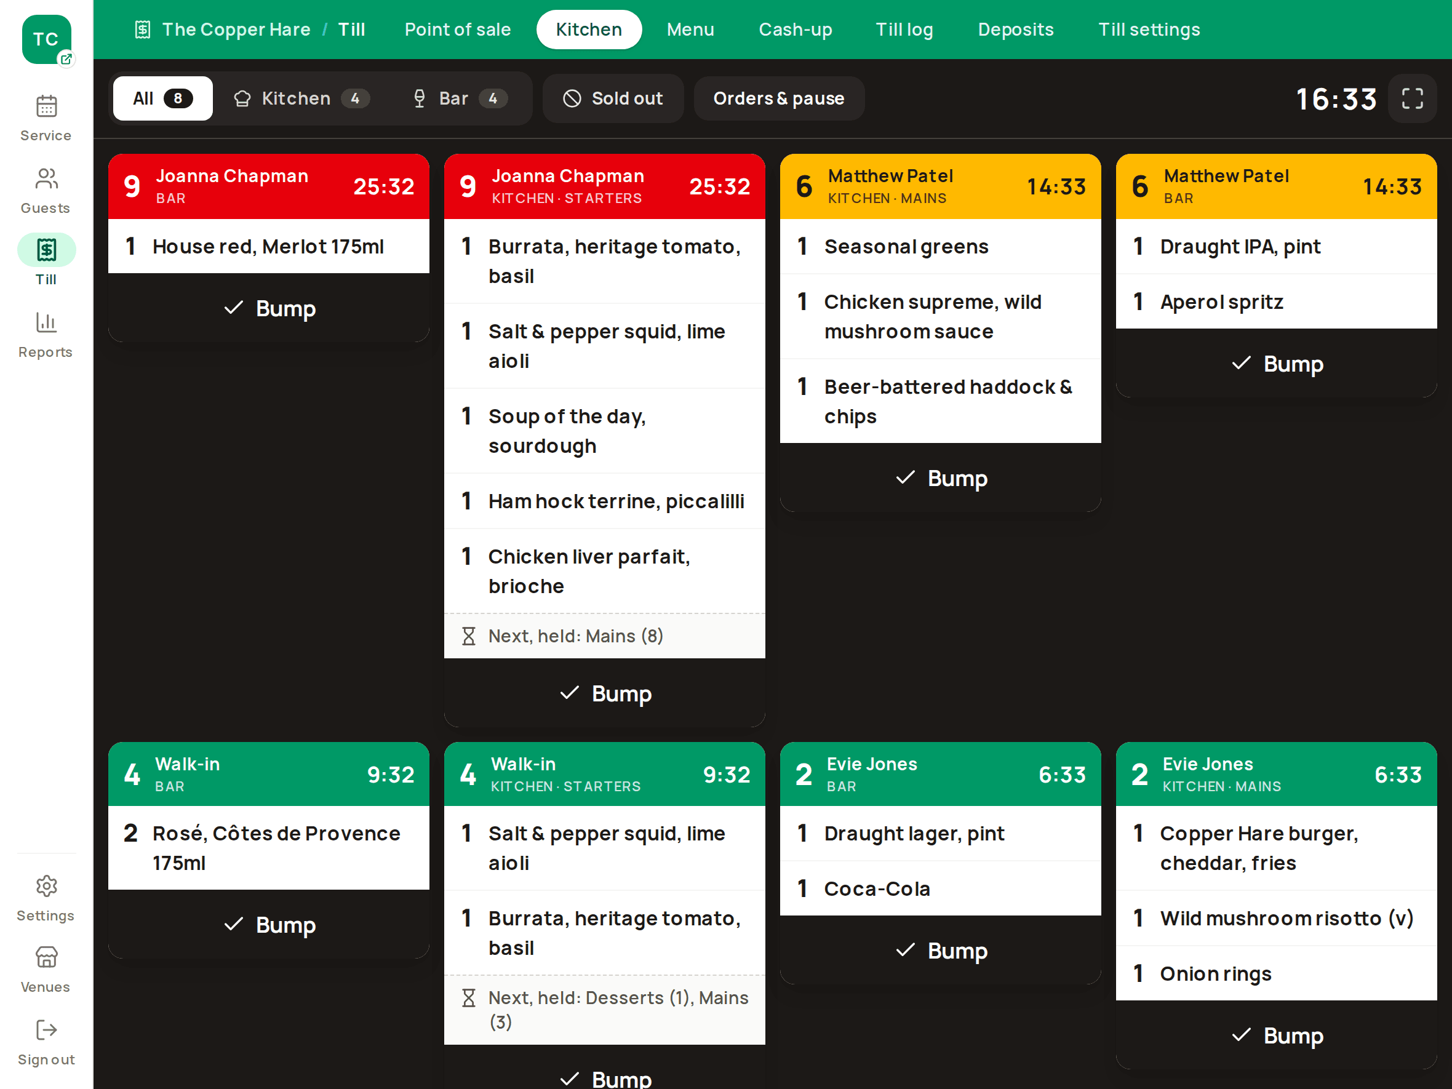Click Next, held: Mains (8) note
This screenshot has height=1089, width=1452.
(605, 636)
